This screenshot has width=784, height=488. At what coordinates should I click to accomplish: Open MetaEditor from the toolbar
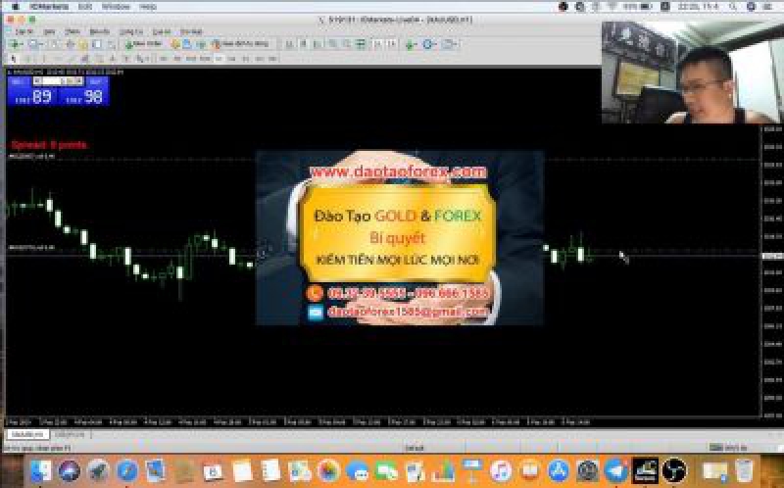coord(175,44)
